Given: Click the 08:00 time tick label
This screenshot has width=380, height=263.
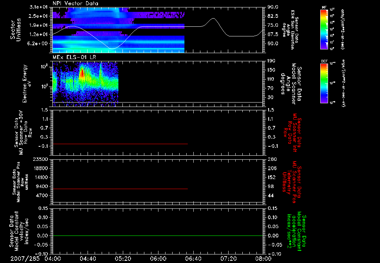Looking at the screenshot, I should (263, 259).
